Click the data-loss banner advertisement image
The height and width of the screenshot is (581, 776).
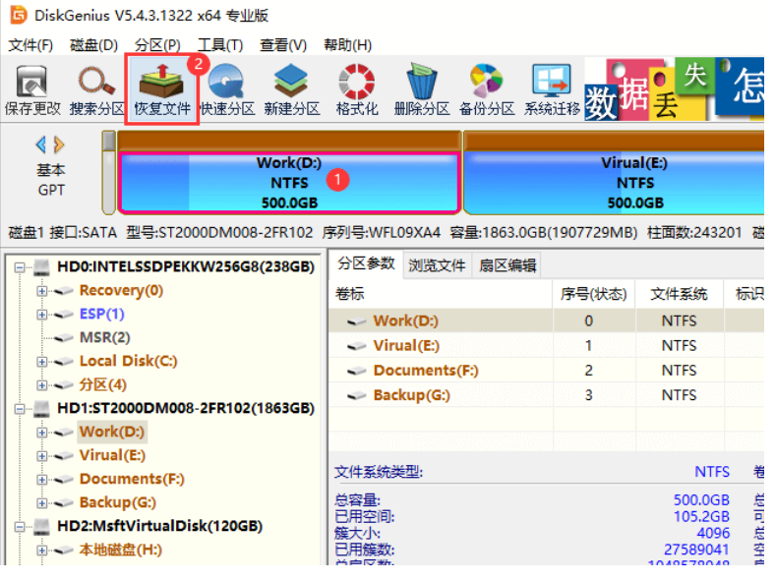coord(674,89)
